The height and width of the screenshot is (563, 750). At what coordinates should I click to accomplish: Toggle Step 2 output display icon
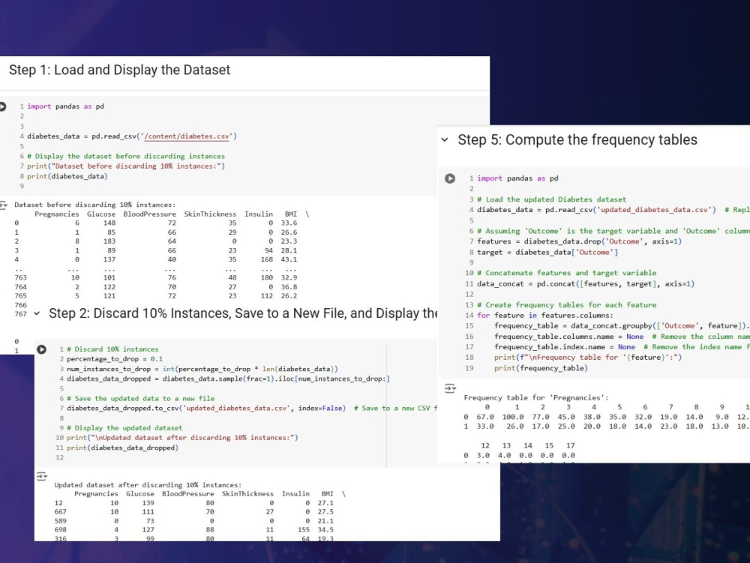41,476
